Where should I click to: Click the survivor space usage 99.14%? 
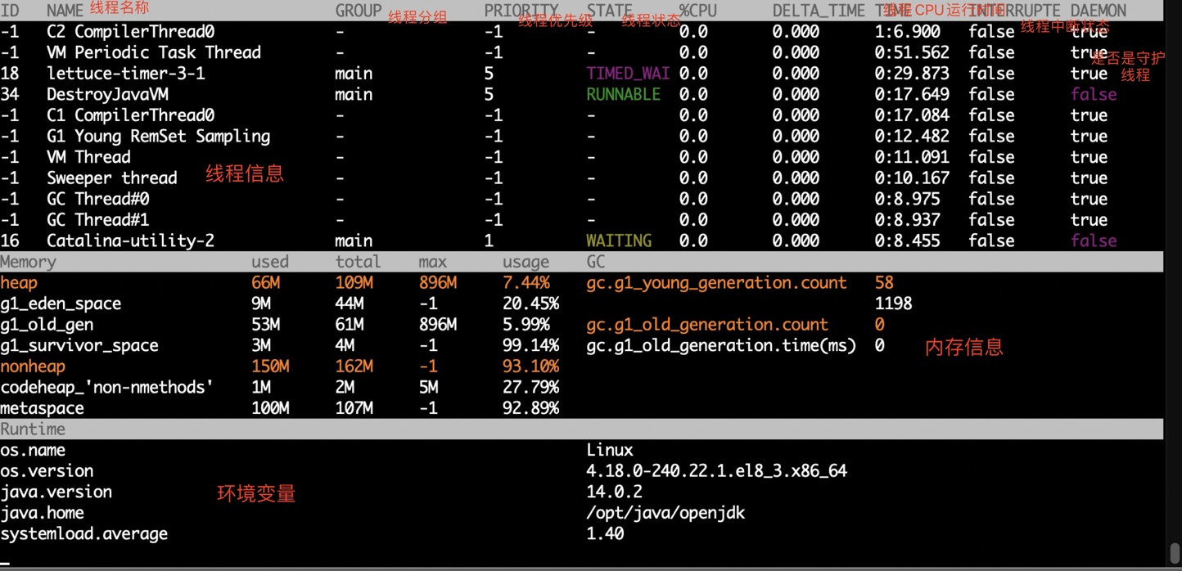(x=530, y=346)
